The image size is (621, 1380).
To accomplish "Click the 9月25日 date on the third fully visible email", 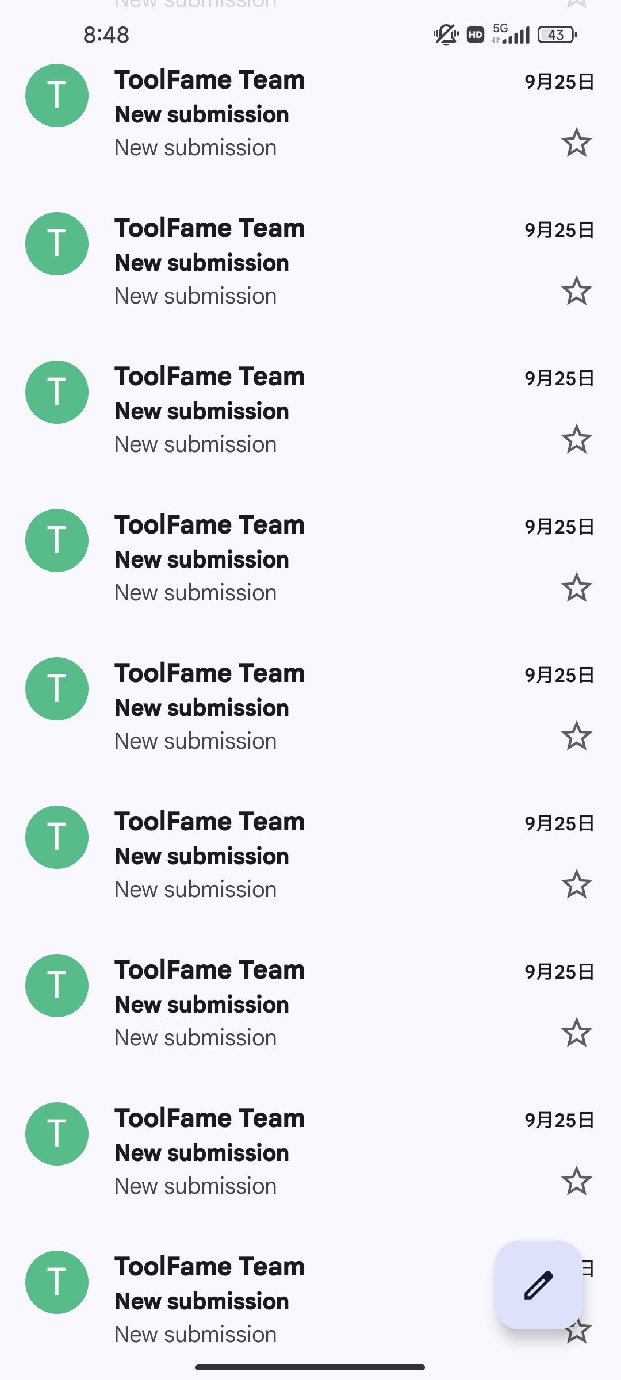I will pyautogui.click(x=559, y=378).
